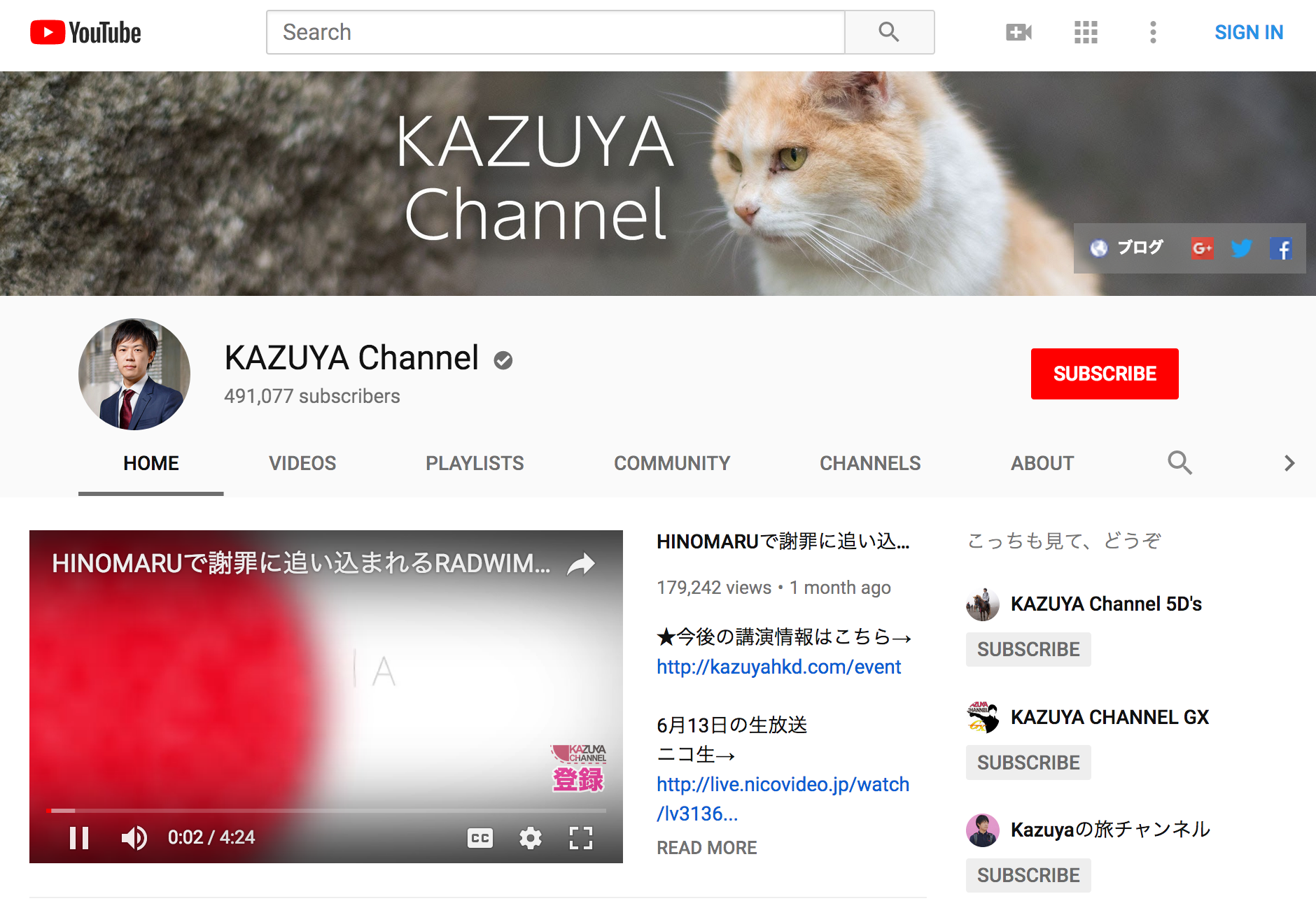Click the 491,077 subscribers count

click(x=312, y=396)
